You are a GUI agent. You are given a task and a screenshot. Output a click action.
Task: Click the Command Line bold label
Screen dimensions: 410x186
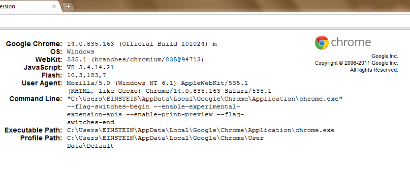(x=36, y=99)
